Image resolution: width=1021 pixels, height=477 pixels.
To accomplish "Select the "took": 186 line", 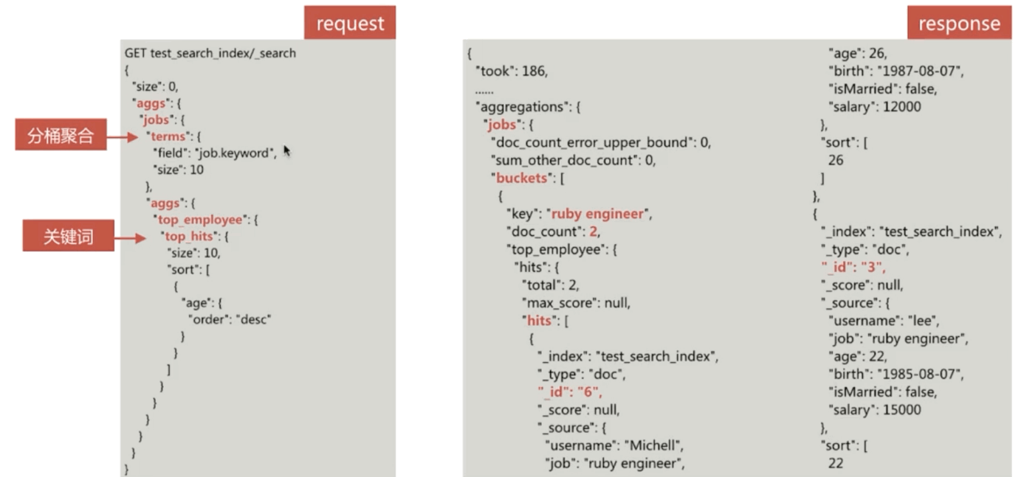I will click(512, 72).
